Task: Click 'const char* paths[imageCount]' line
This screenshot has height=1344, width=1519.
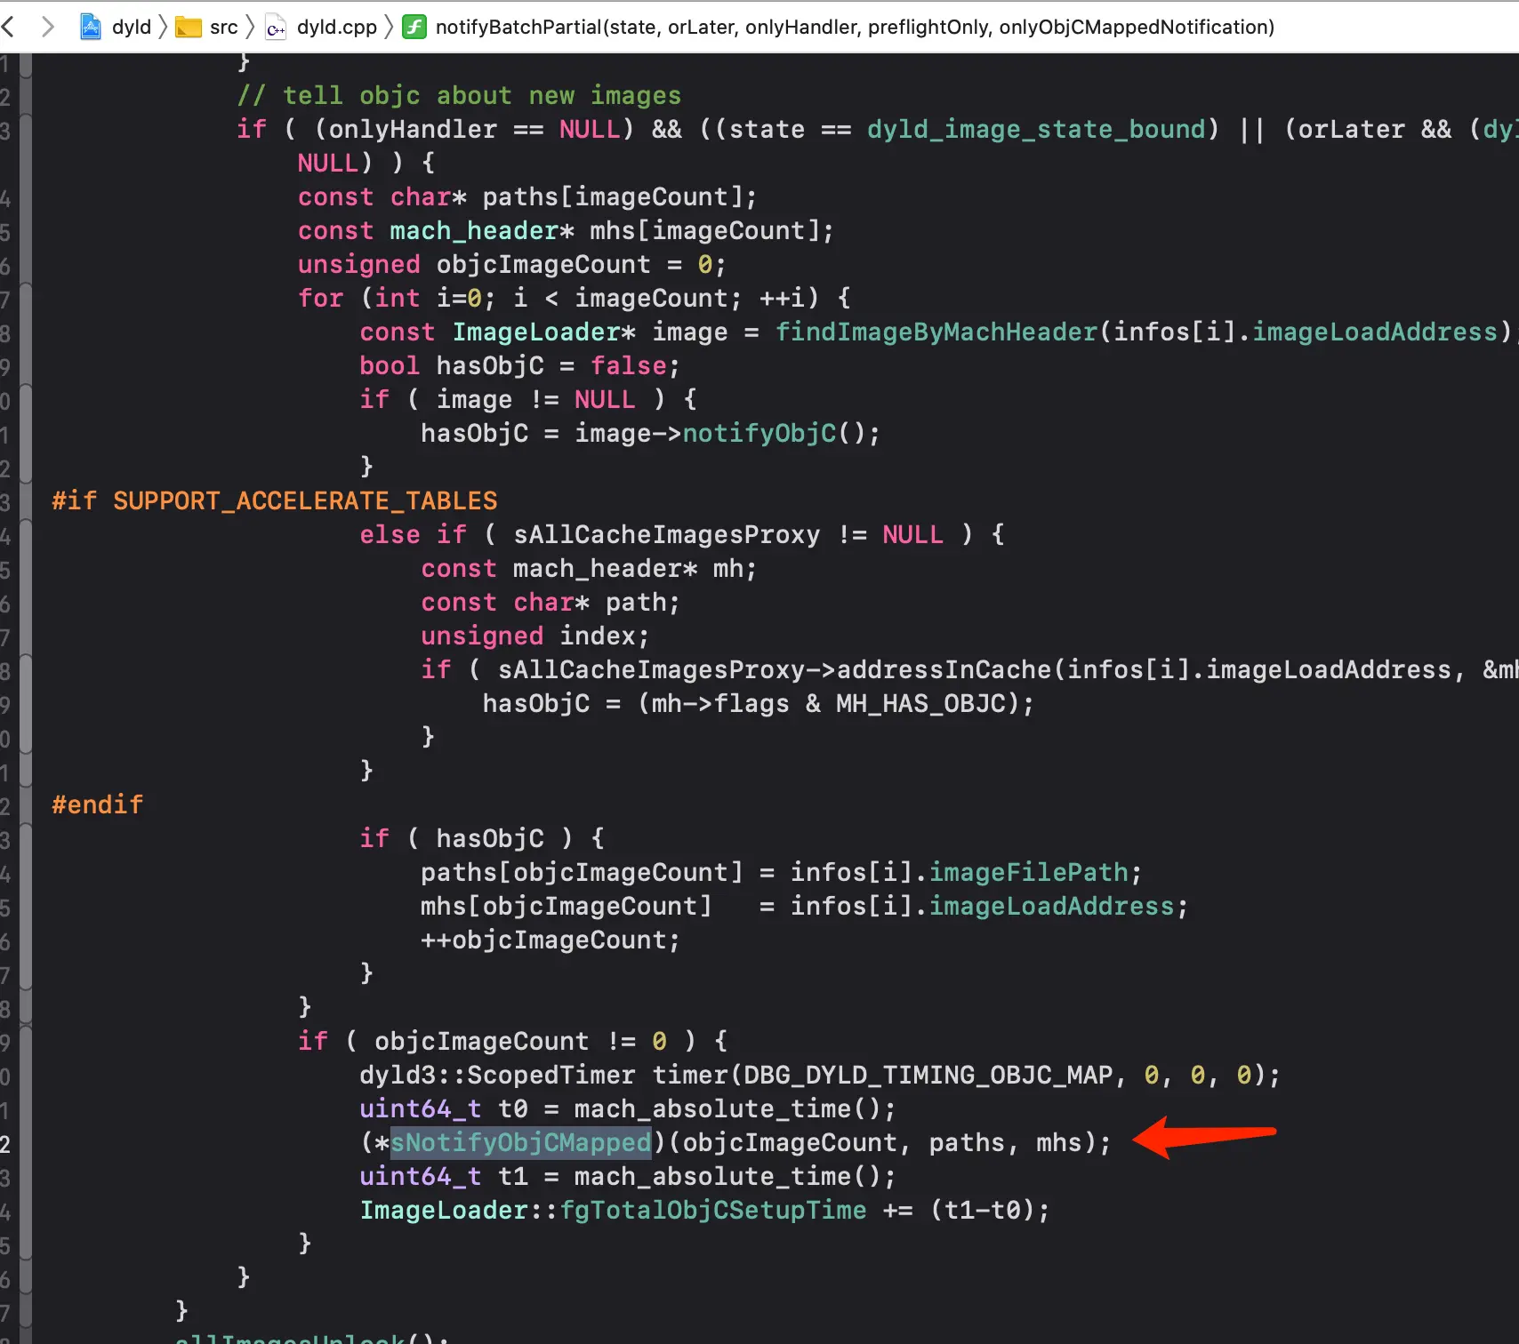Action: (528, 196)
